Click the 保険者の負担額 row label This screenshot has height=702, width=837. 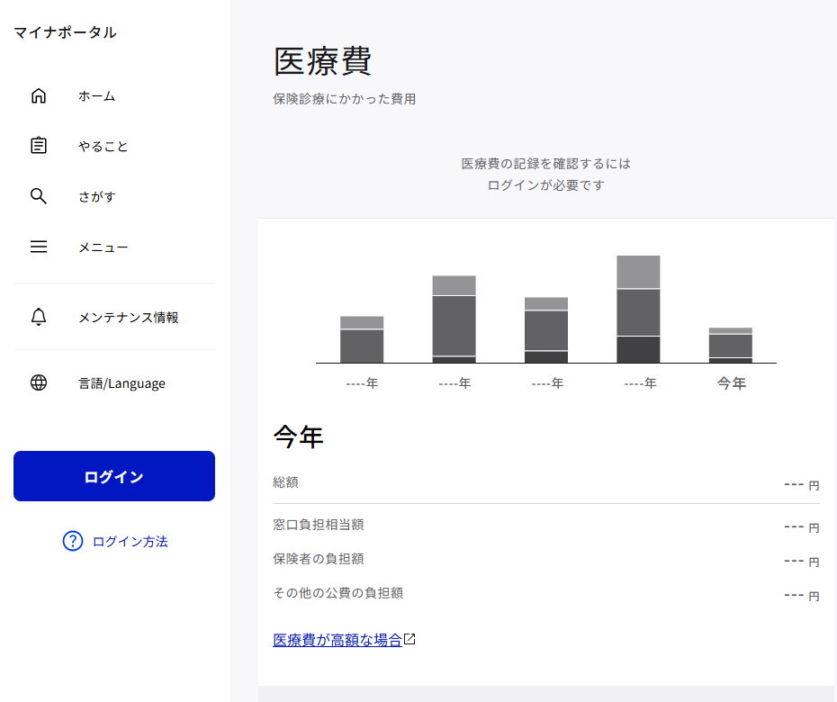(318, 558)
